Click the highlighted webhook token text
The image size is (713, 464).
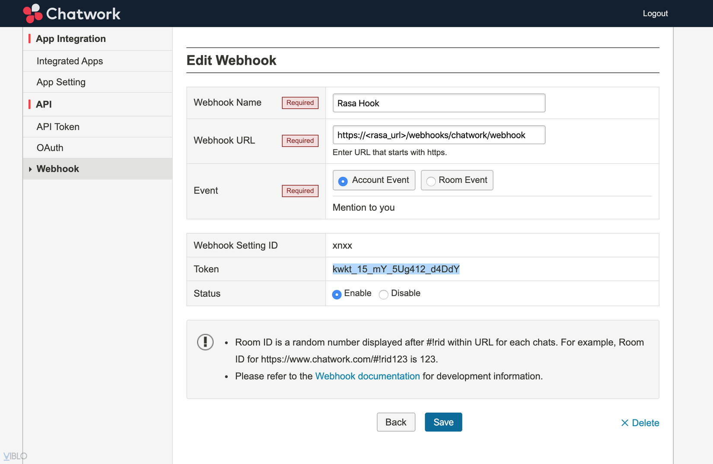[x=396, y=269]
